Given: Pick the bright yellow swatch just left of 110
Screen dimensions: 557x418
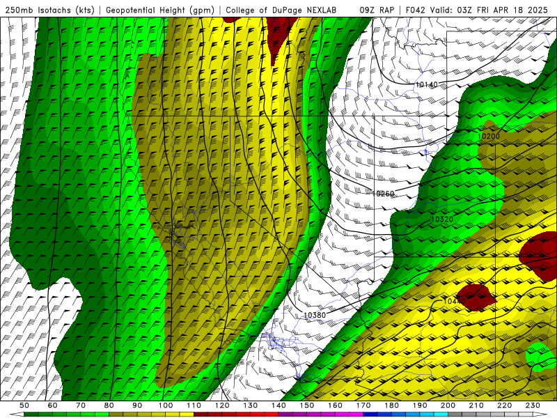Looking at the screenshot, I should click(187, 414).
